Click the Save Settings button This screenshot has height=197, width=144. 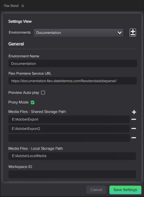point(125,190)
